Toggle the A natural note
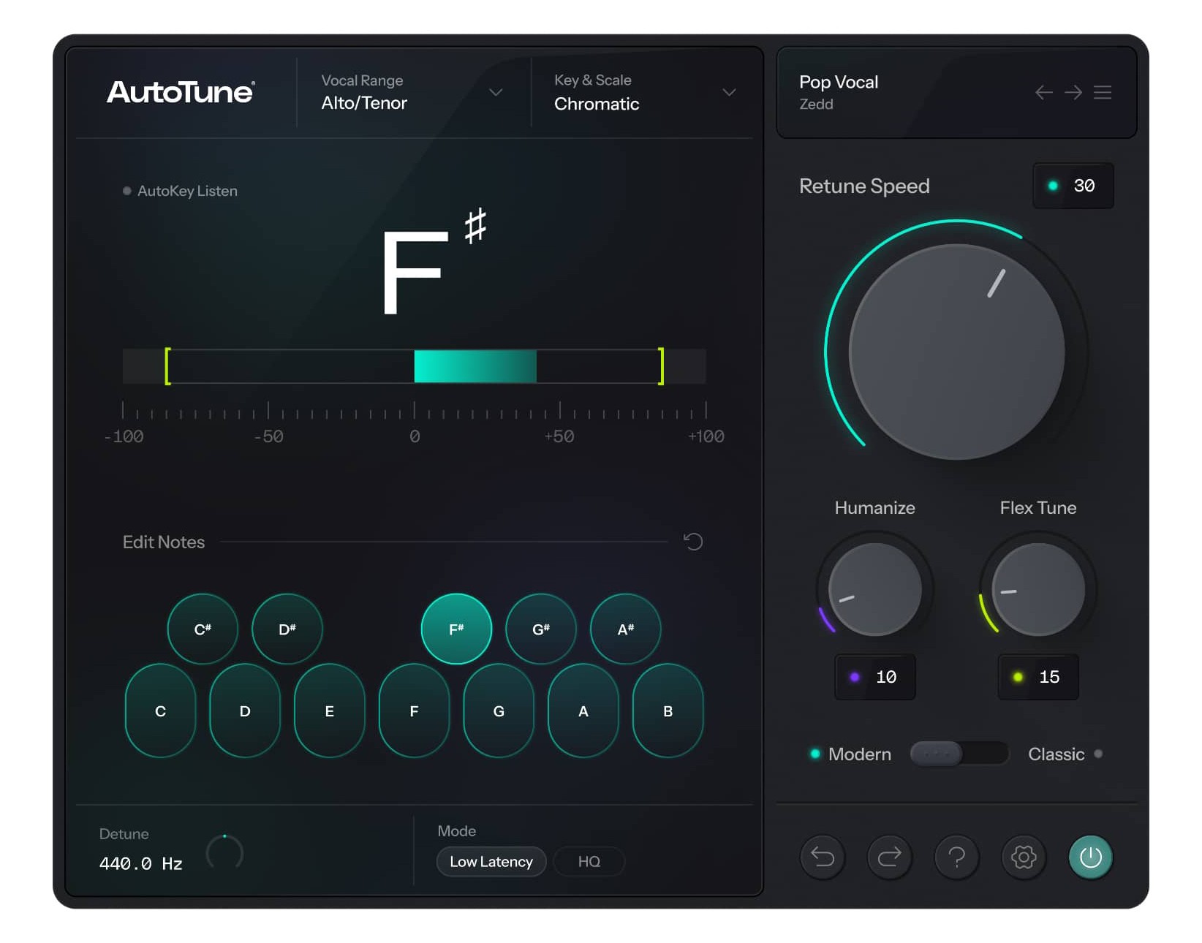This screenshot has width=1202, height=943. click(583, 711)
